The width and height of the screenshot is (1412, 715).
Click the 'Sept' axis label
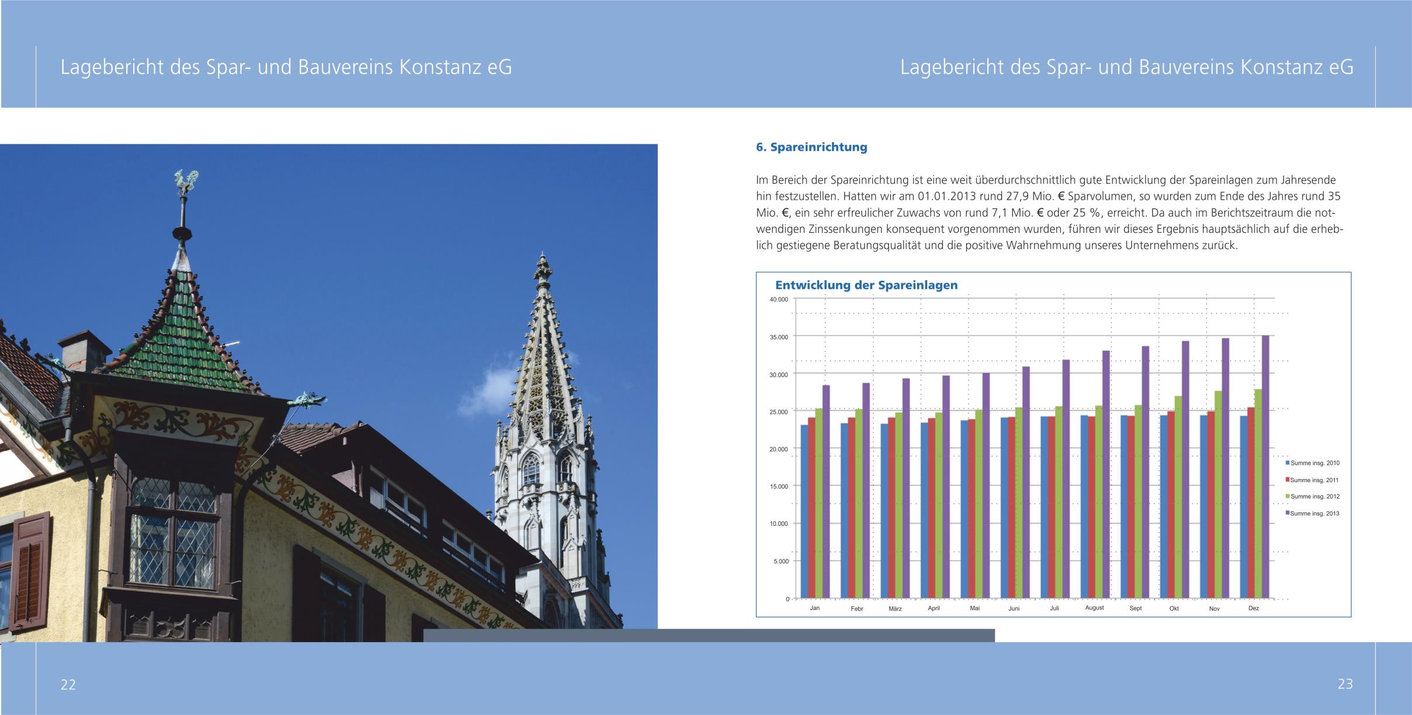point(1136,608)
